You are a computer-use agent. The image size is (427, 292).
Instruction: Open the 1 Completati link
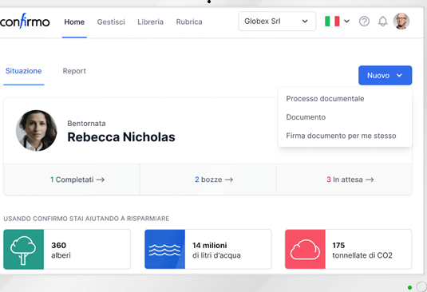pos(77,180)
